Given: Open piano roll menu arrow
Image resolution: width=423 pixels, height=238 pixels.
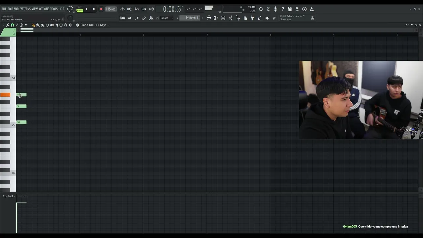Looking at the screenshot, I should pyautogui.click(x=3, y=25).
